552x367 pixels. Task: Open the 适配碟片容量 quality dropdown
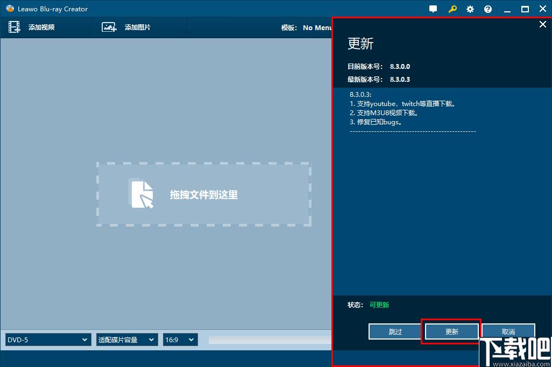pyautogui.click(x=127, y=340)
